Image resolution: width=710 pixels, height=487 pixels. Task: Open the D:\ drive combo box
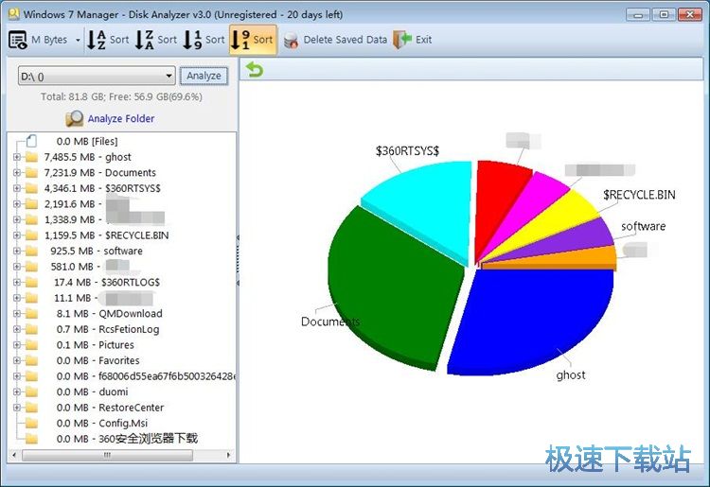[97, 76]
